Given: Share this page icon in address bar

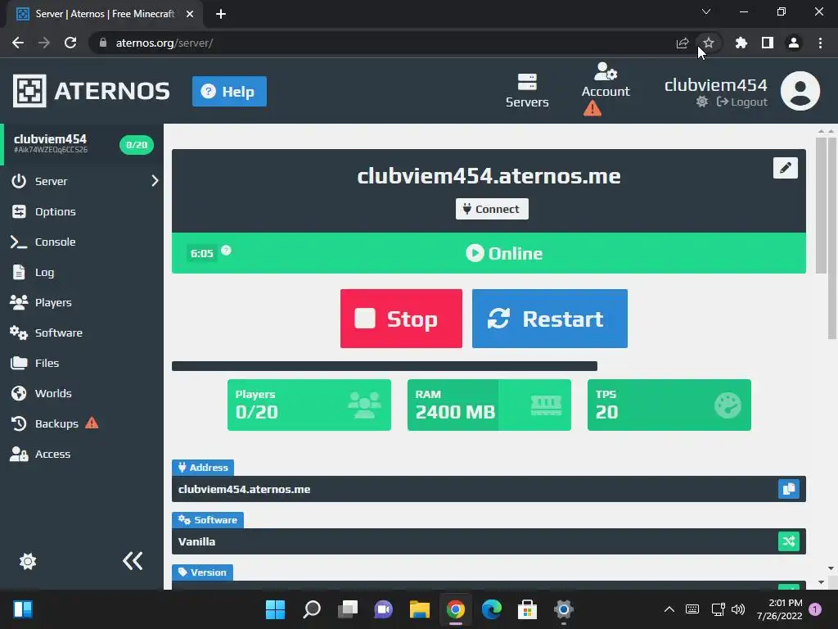Looking at the screenshot, I should (x=682, y=43).
